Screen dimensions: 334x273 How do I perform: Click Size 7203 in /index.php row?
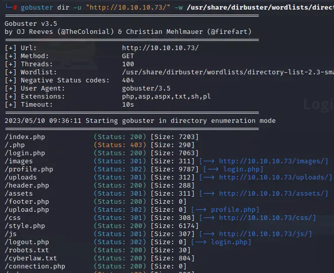[x=175, y=137]
